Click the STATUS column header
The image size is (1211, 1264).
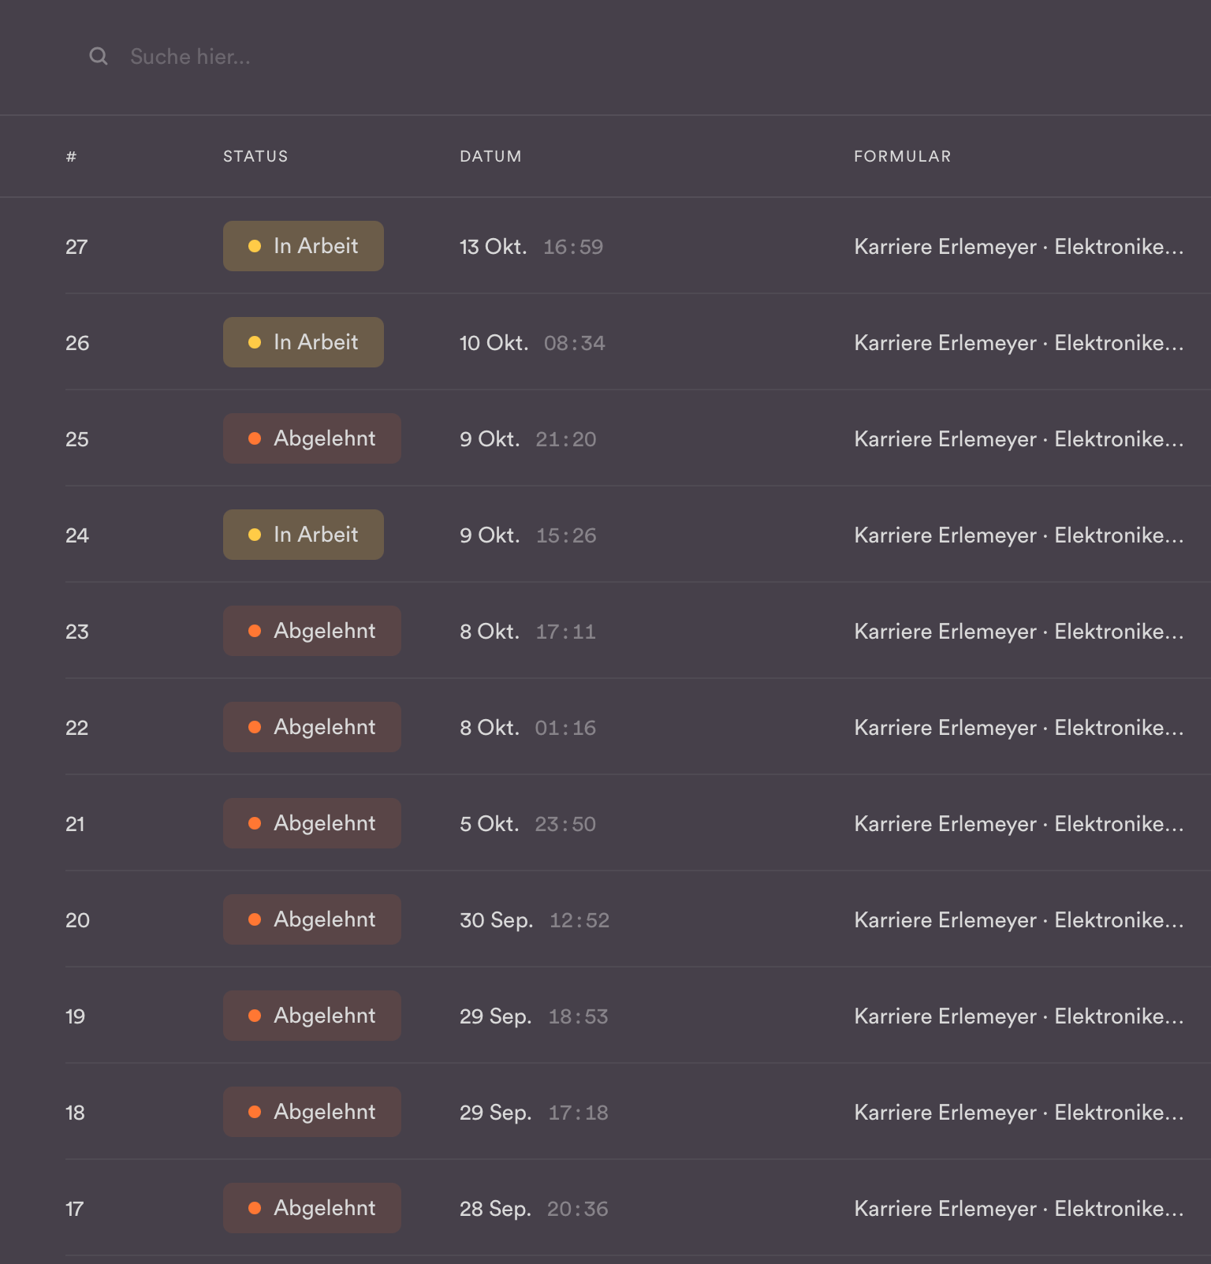(255, 156)
